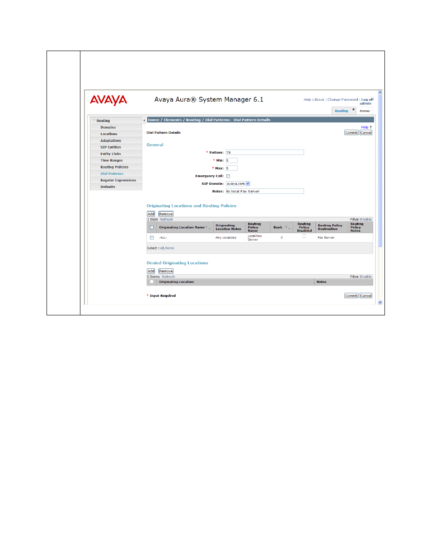This screenshot has width=431, height=558.
Task: Enable the filter on denied locations table
Action: point(366,277)
